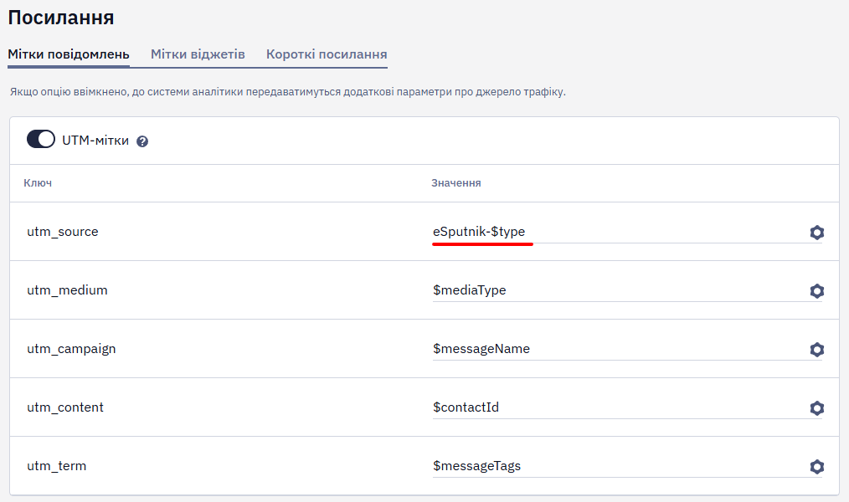849x502 pixels.
Task: Click the UTM-мітки help question icon
Action: coord(142,141)
